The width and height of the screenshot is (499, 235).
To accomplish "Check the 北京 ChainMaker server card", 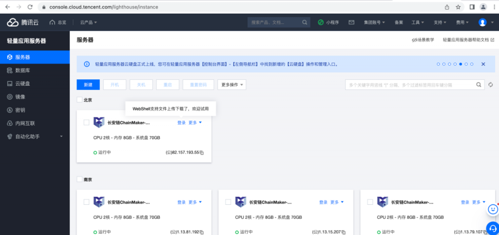I will (x=86, y=123).
